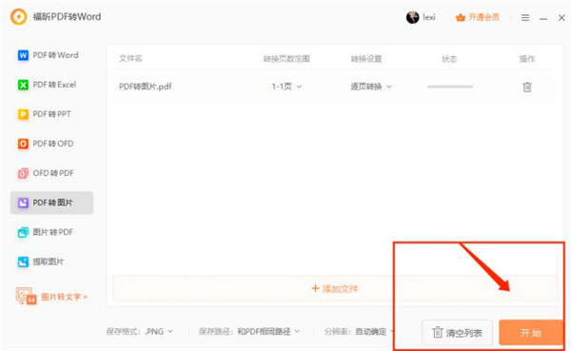Select the active PDF转图片 tab
The width and height of the screenshot is (571, 351).
tap(51, 203)
